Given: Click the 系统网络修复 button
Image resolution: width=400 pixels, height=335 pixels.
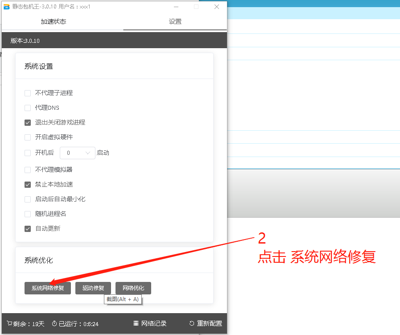Looking at the screenshot, I should click(x=48, y=288).
